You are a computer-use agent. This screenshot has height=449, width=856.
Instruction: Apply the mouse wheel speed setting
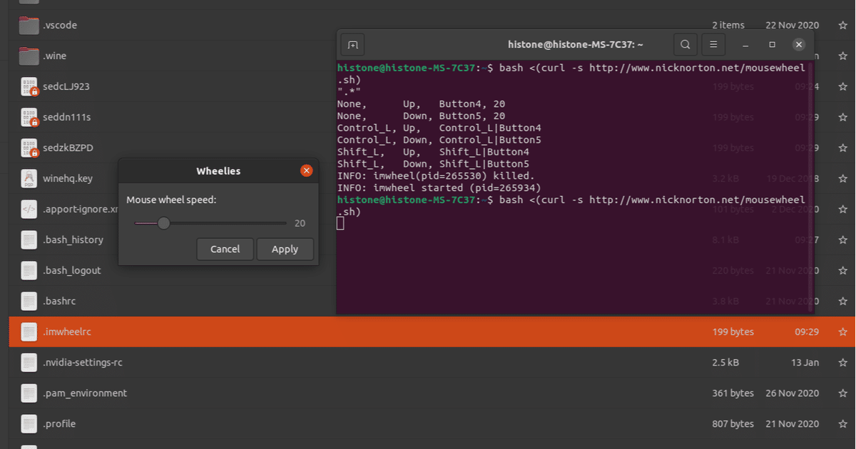285,249
